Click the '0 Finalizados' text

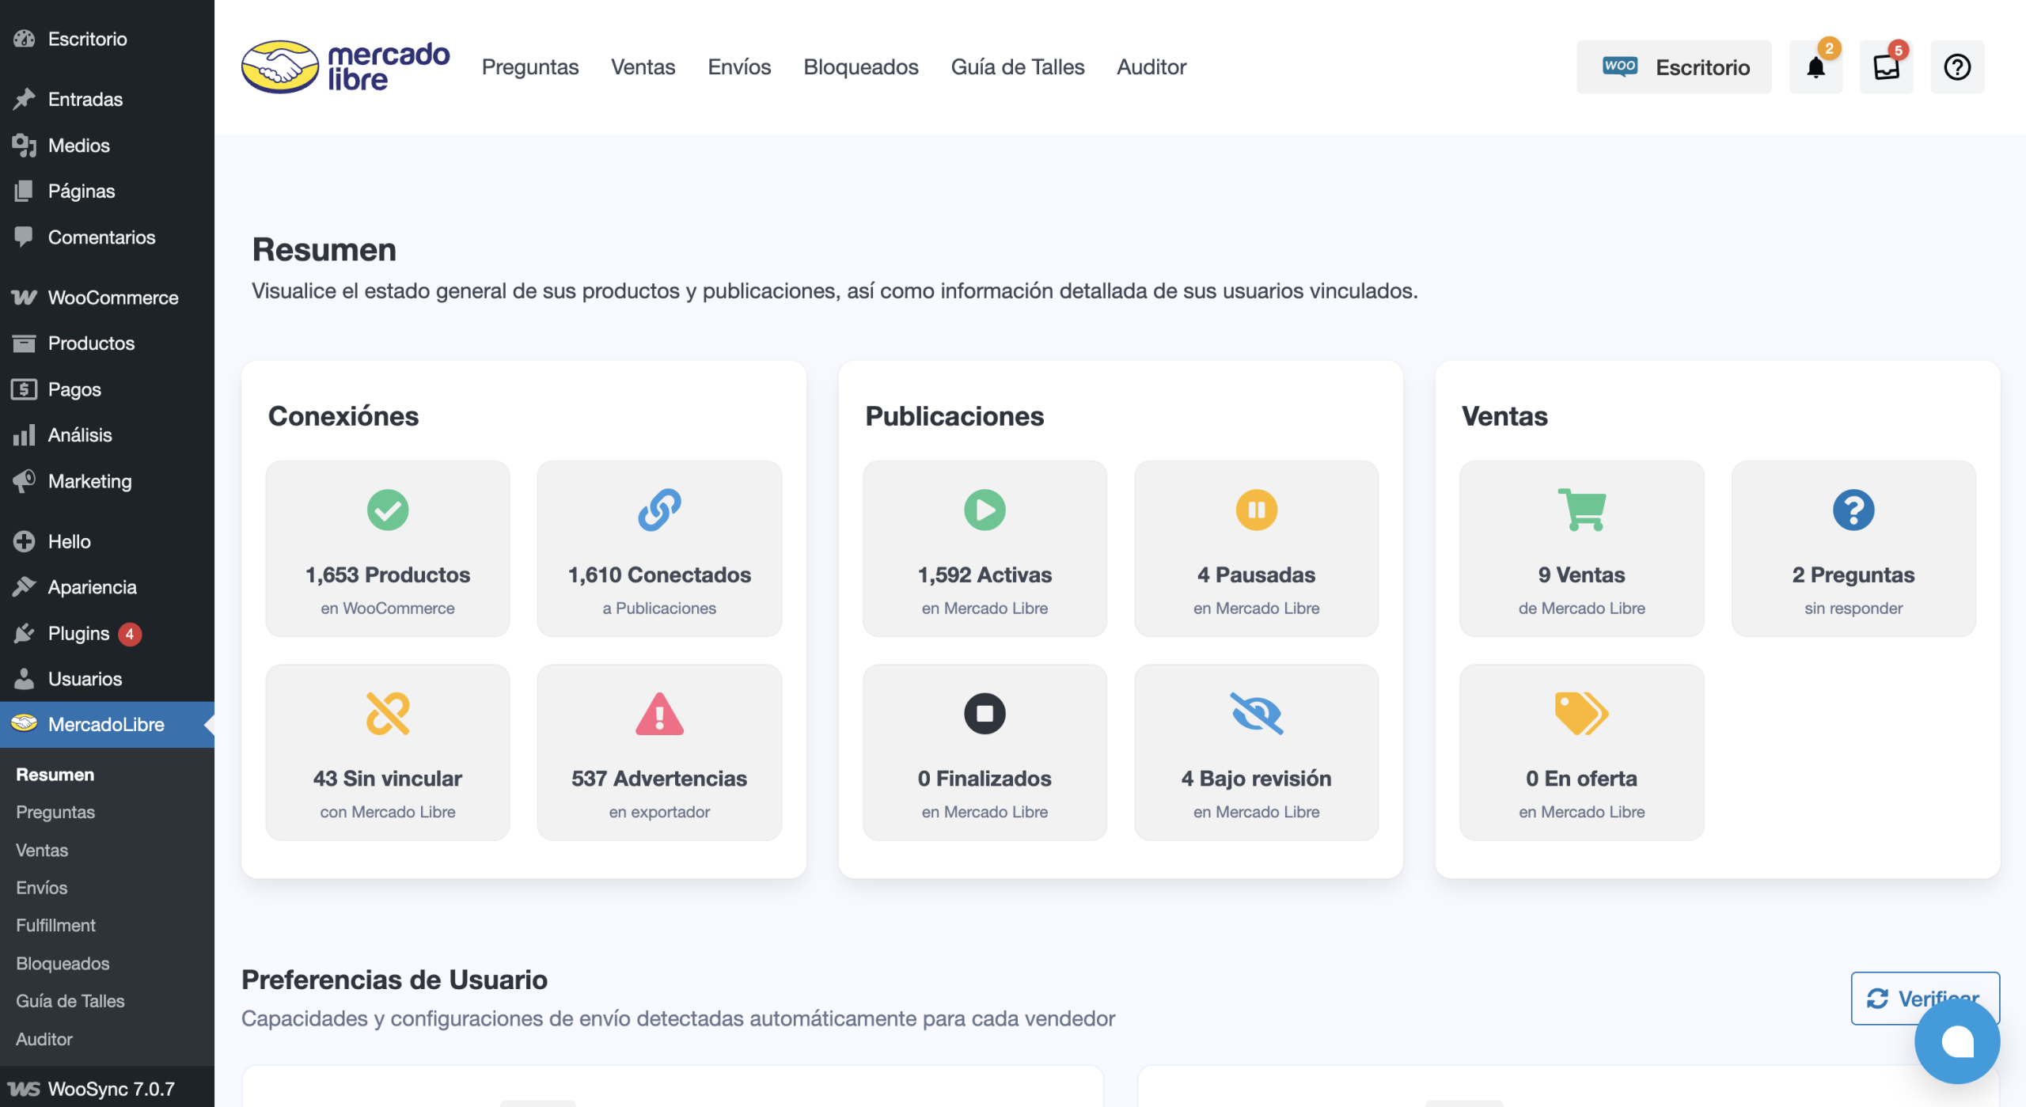coord(985,779)
